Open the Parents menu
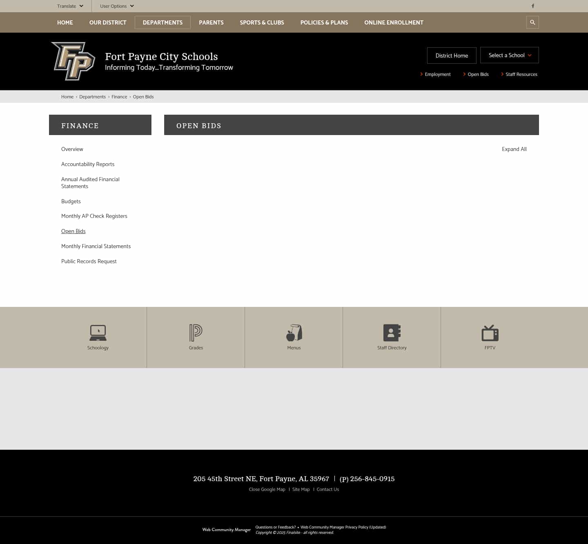 [x=211, y=22]
